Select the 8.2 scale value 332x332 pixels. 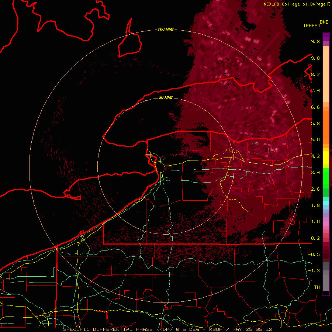tap(315, 74)
